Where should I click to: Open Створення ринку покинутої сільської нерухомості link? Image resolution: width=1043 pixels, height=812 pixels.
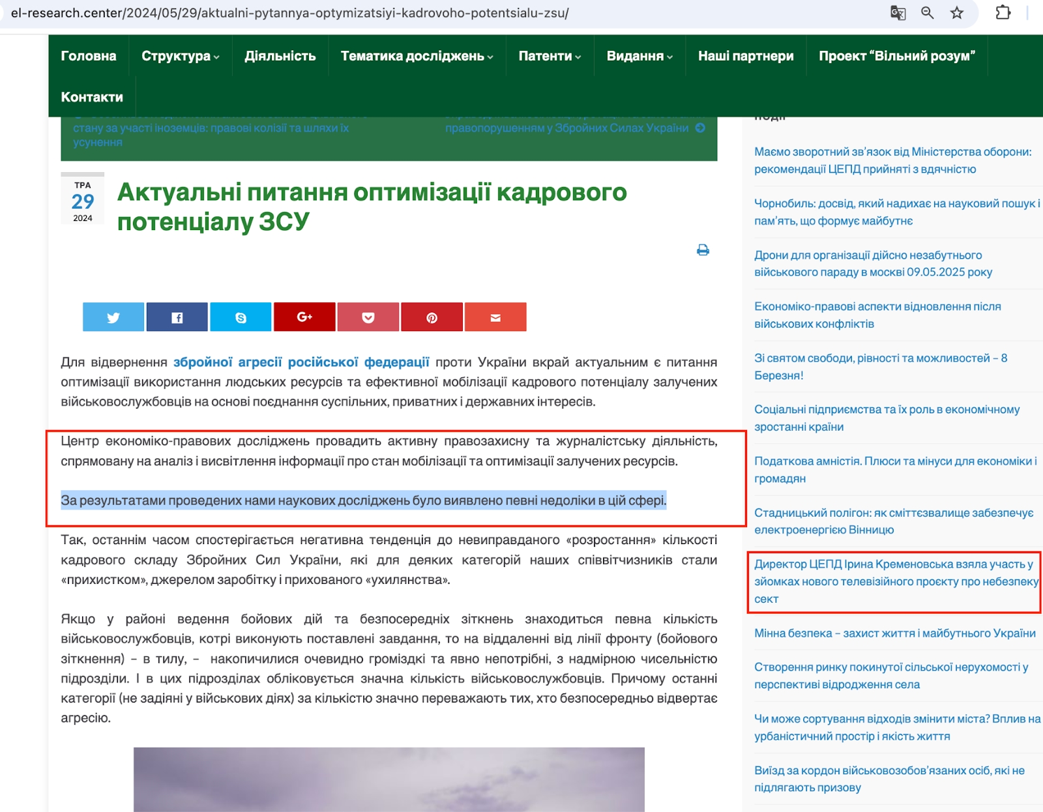click(891, 676)
